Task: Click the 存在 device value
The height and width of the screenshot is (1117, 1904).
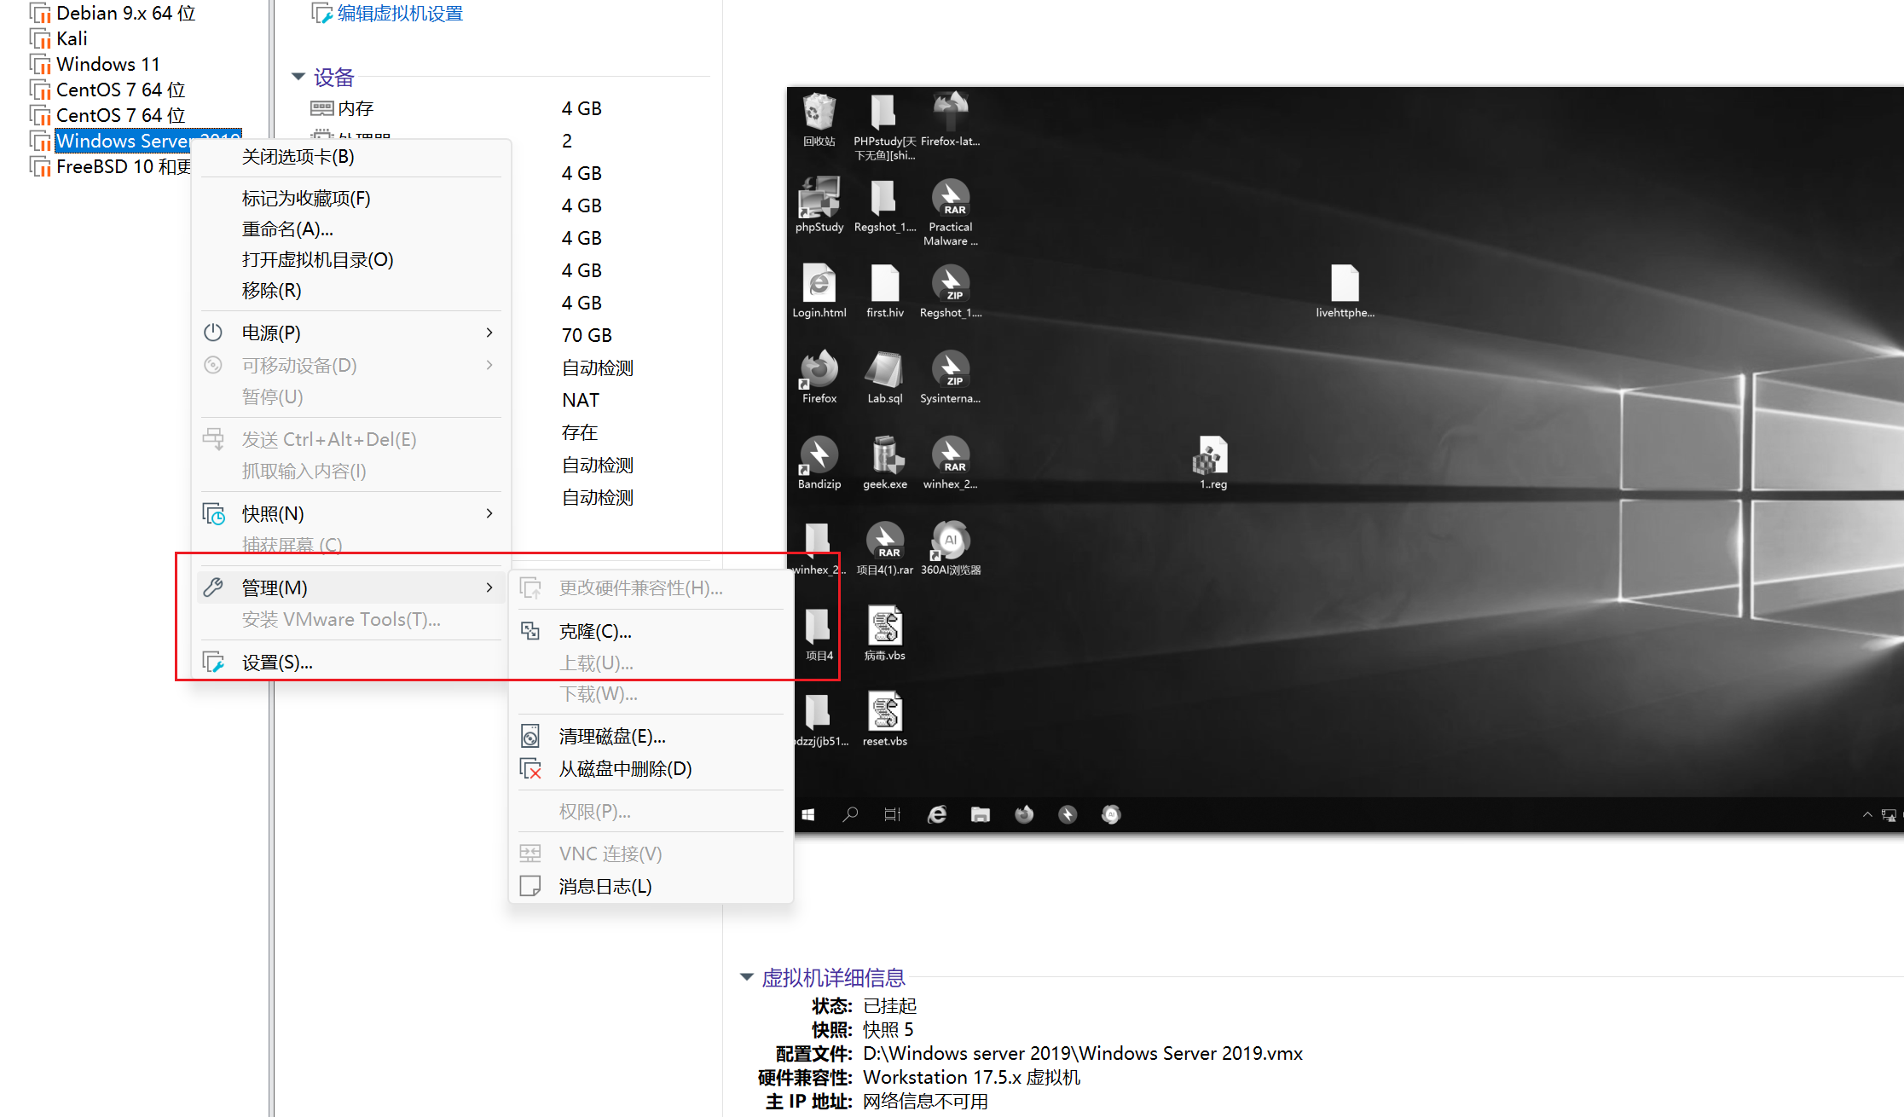Action: (x=580, y=432)
